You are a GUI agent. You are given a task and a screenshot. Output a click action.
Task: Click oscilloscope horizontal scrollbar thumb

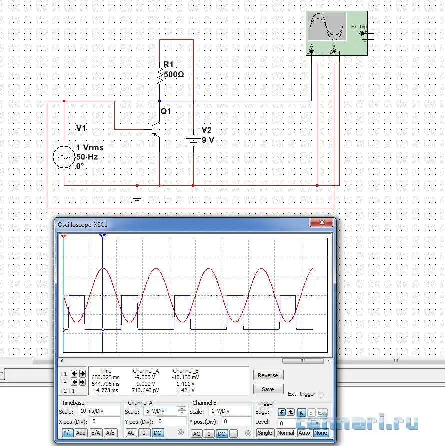click(303, 361)
